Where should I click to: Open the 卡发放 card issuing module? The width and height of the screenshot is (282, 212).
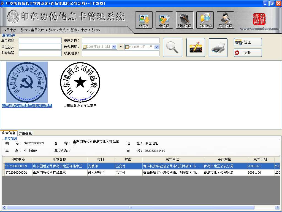144,20
